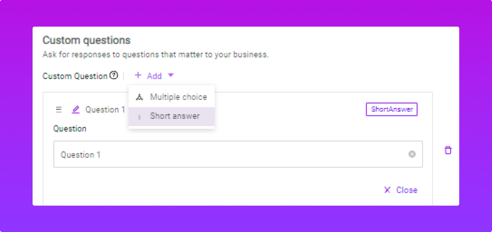The width and height of the screenshot is (492, 232).
Task: Choose Short answer from the menu
Action: (x=175, y=116)
